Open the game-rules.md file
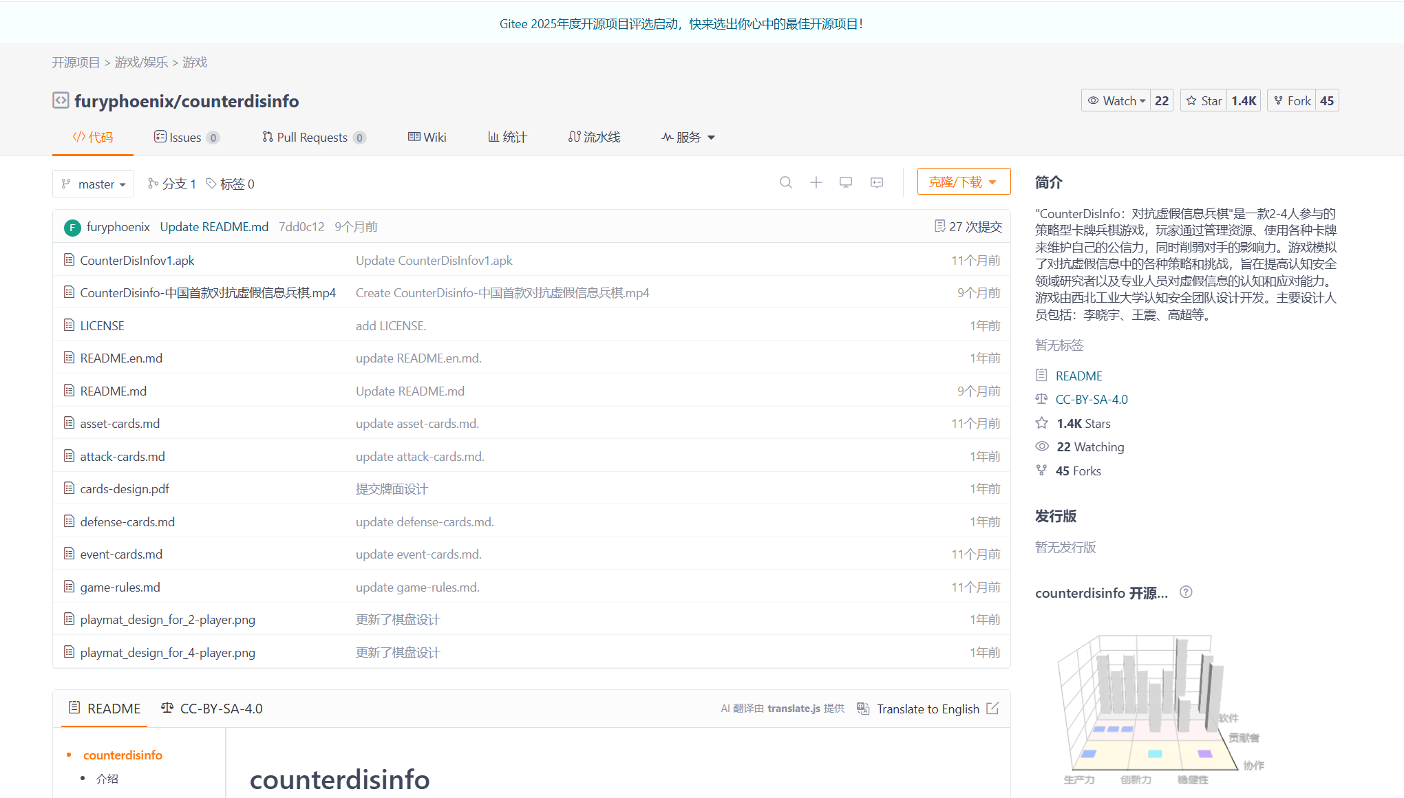The width and height of the screenshot is (1404, 798). click(x=120, y=587)
